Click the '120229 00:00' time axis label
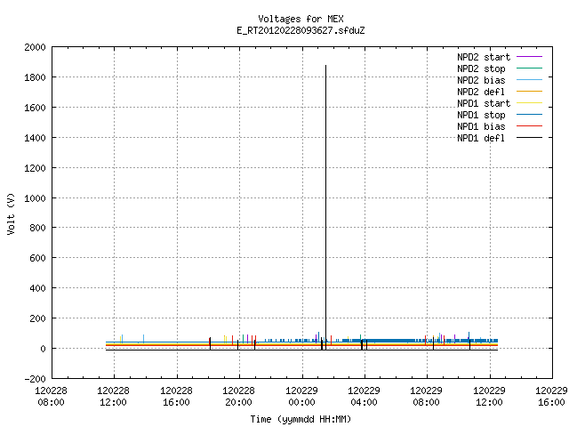Screen dimensions: 569x427 click(302, 397)
